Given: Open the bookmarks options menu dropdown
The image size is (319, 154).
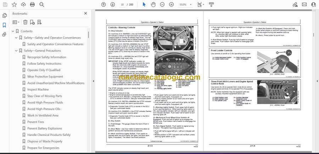Looking at the screenshot, I should [x=16, y=22].
